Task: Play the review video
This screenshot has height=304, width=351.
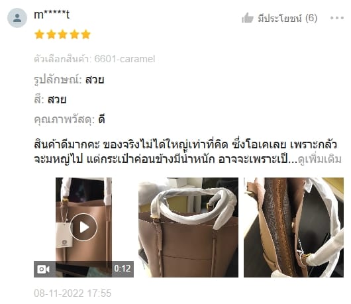Action: 83,227
